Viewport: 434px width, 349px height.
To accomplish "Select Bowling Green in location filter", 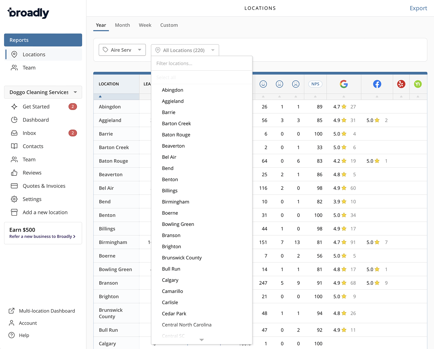I will click(178, 224).
